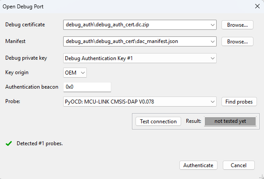Click the Authenticate button
This screenshot has height=179, width=264.
click(x=198, y=165)
